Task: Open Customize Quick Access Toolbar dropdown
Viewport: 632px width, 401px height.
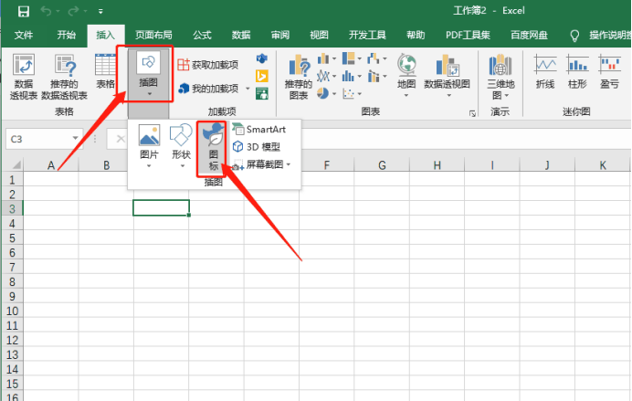Action: pos(100,12)
